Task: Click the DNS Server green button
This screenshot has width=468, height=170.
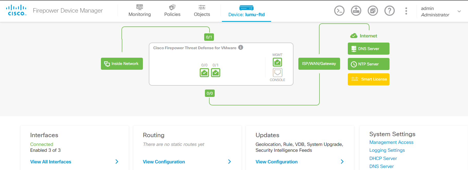Action: (x=368, y=49)
